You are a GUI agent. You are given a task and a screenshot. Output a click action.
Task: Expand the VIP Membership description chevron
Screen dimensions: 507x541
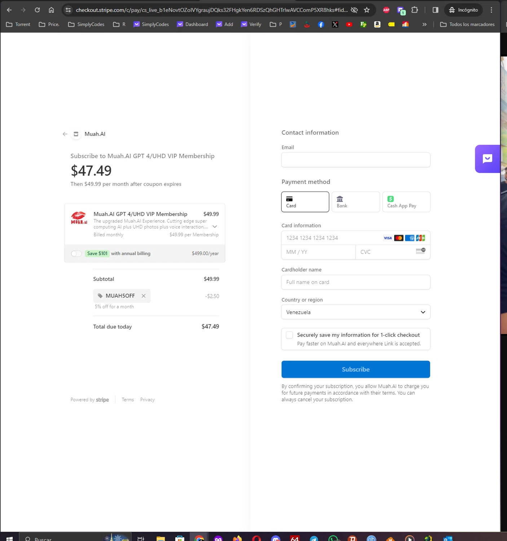coord(215,227)
